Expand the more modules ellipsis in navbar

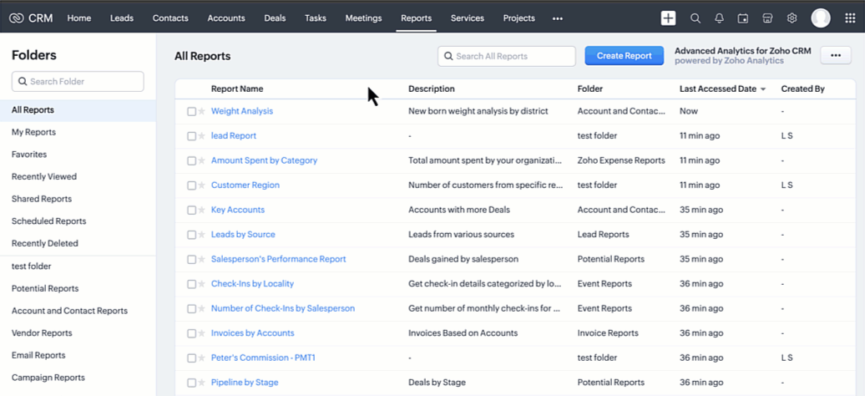pos(558,18)
